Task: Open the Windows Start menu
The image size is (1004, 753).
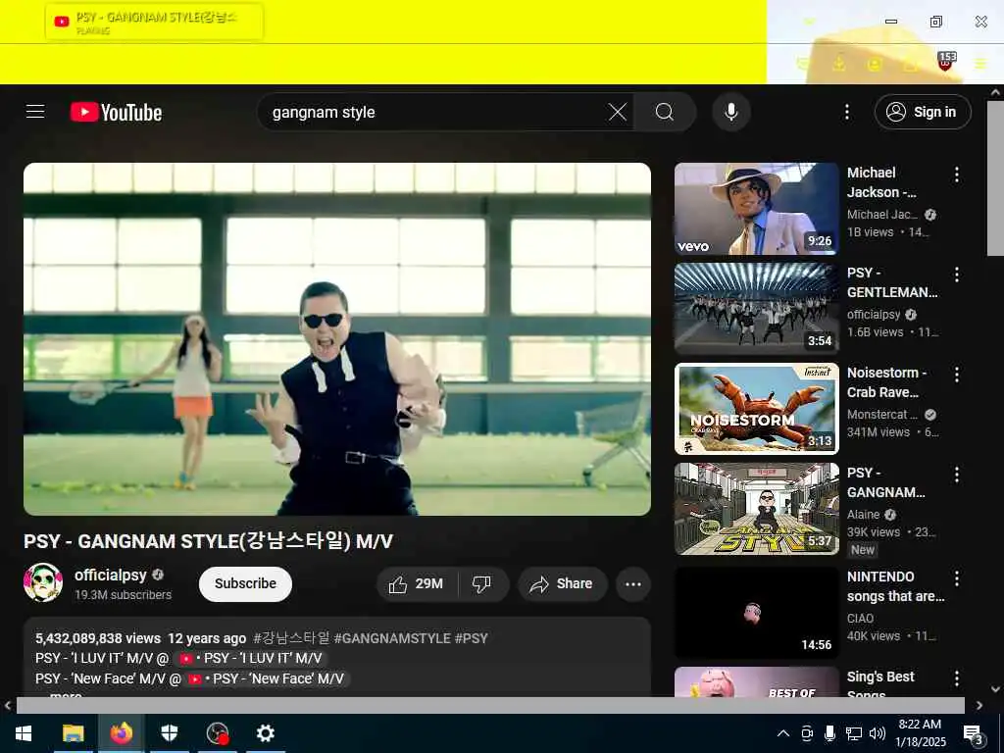Action: point(24,733)
